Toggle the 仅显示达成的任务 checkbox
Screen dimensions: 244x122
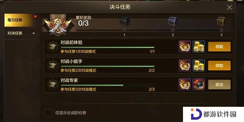[48, 113]
